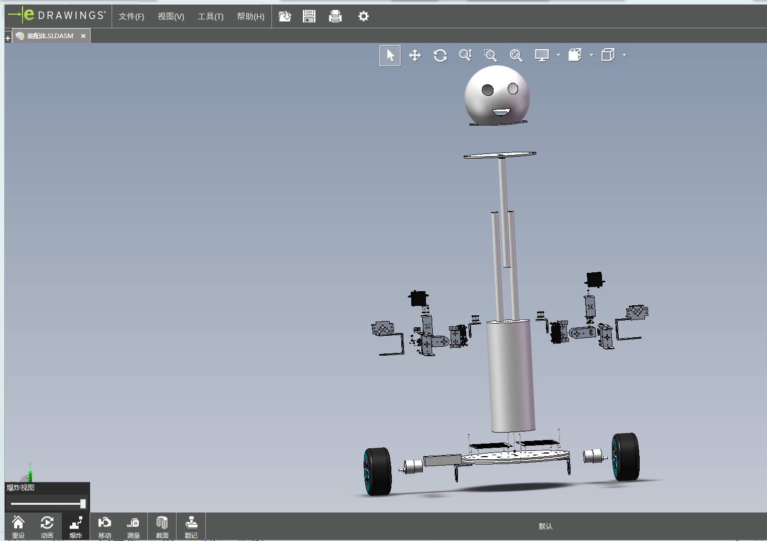Click the 爆炸视图 slider handle
The width and height of the screenshot is (767, 541).
pos(83,504)
